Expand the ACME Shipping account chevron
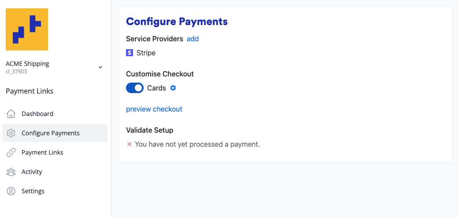The image size is (459, 217). 100,67
